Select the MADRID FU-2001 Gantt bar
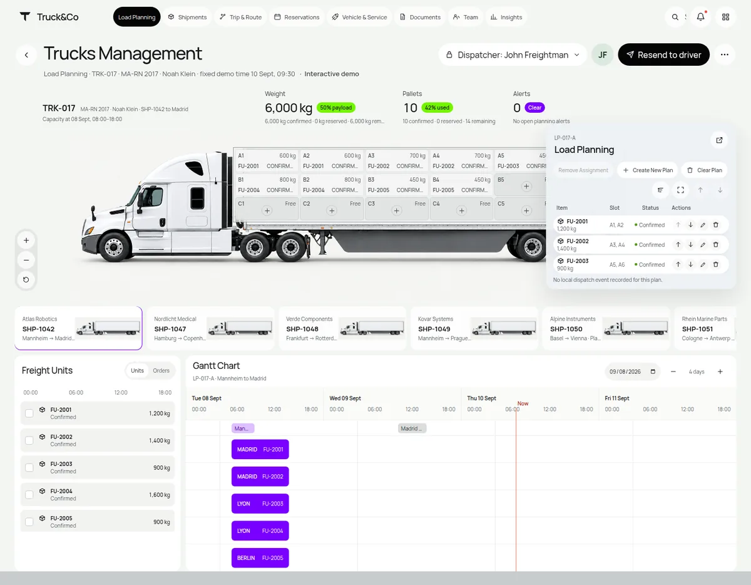Screen dimensions: 751x585 260,449
